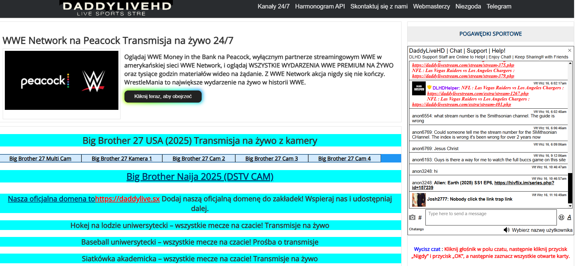Click the 'Baseball uniwersytecki' banner
The width and height of the screenshot is (575, 266).
[x=200, y=242]
